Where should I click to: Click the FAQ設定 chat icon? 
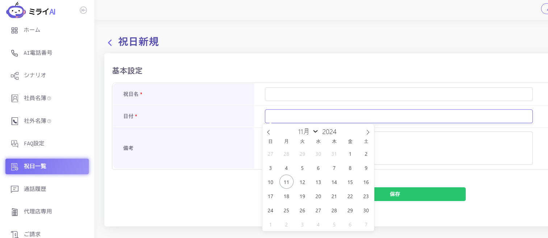pyautogui.click(x=14, y=144)
